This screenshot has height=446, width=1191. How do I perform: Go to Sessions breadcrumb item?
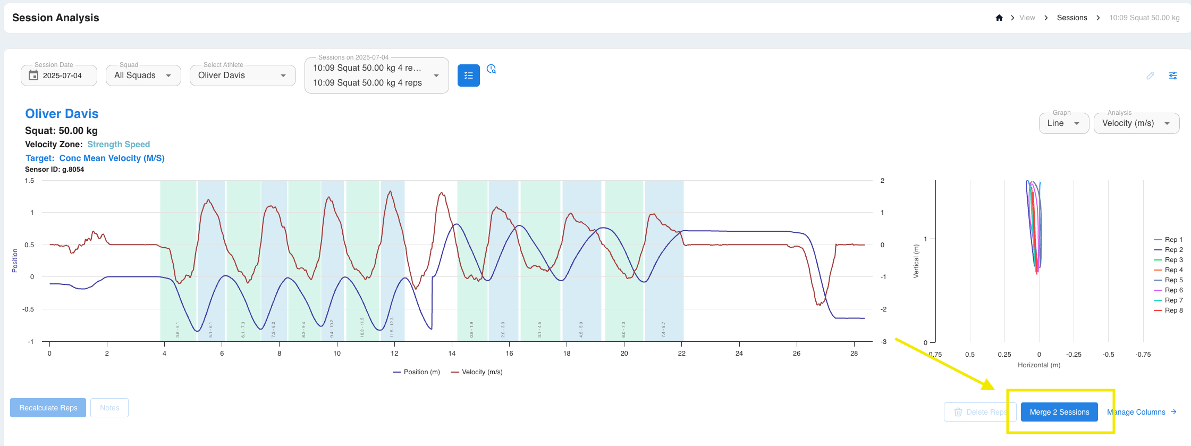[1072, 18]
